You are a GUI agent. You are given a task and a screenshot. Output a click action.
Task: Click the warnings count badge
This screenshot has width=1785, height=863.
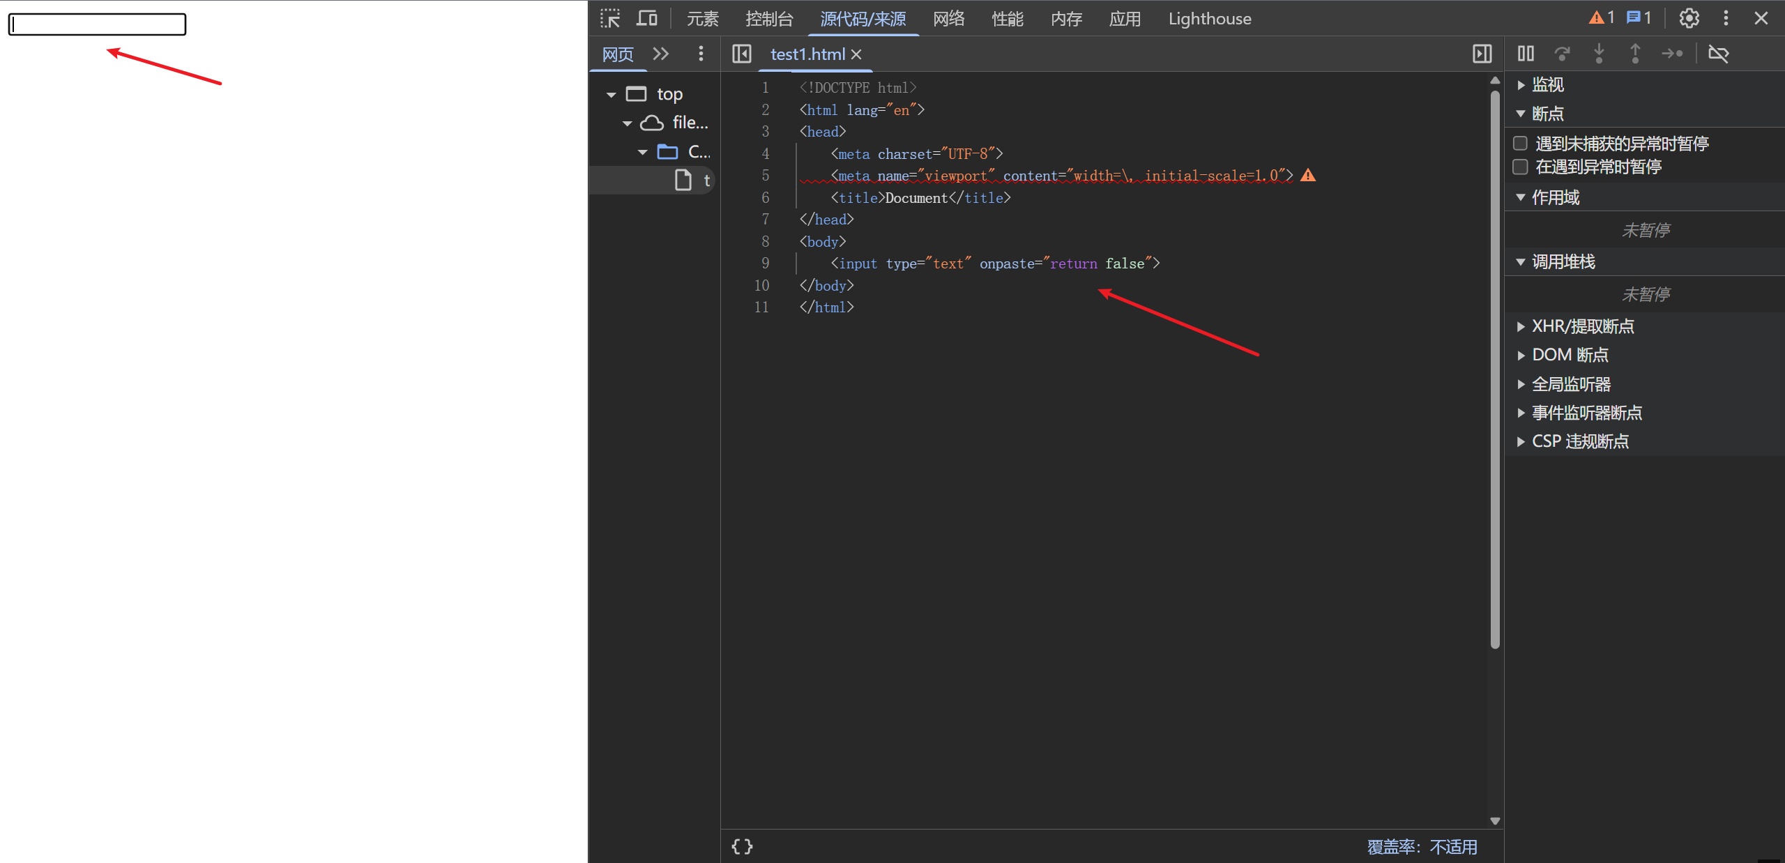[1602, 18]
